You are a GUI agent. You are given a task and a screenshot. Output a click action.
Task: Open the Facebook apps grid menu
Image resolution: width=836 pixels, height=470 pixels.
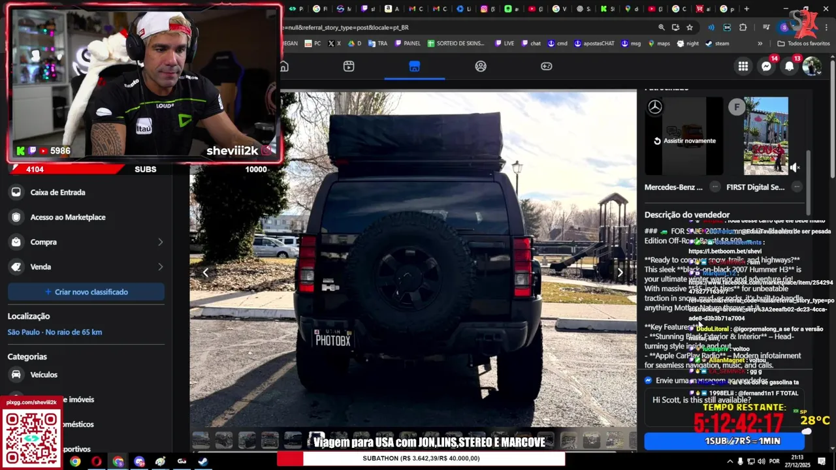pyautogui.click(x=743, y=66)
